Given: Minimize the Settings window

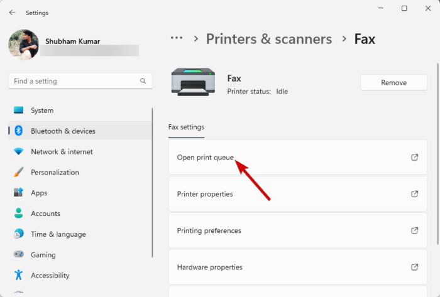Looking at the screenshot, I should pos(380,8).
